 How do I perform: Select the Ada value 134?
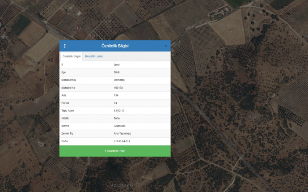coord(116,95)
